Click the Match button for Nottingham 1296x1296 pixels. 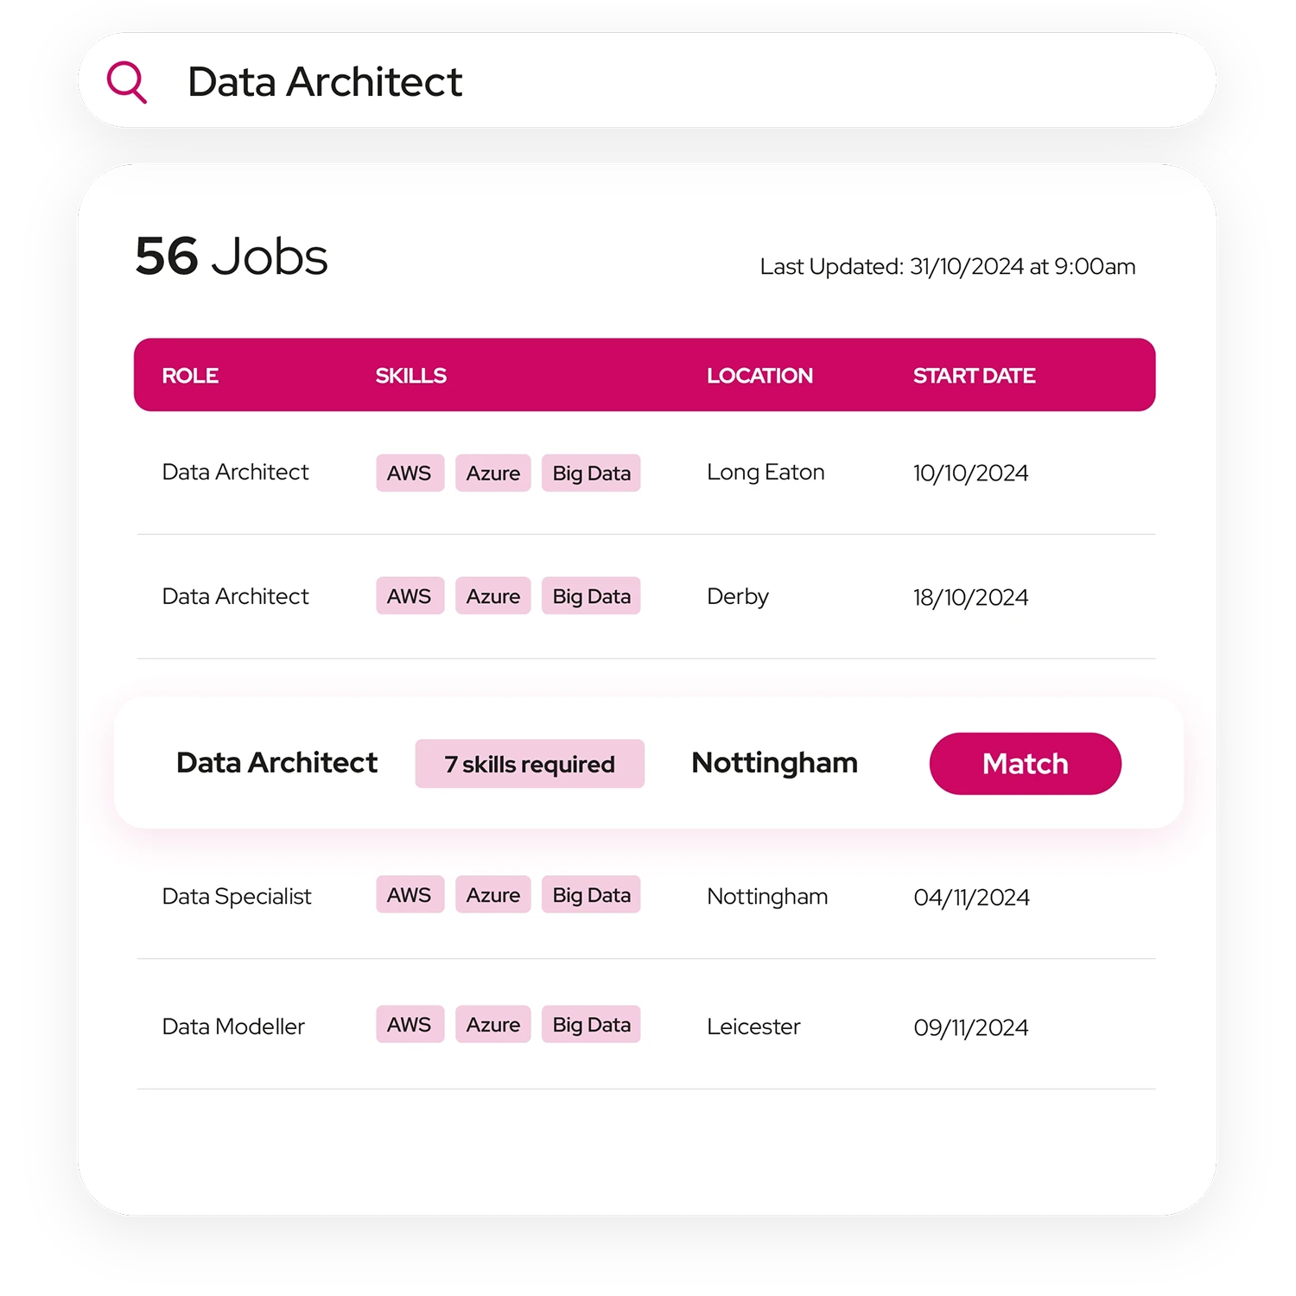click(1025, 764)
